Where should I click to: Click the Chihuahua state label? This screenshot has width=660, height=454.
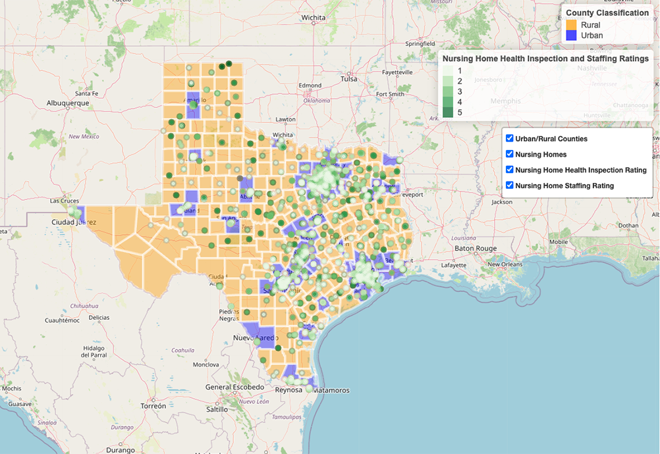(84, 305)
